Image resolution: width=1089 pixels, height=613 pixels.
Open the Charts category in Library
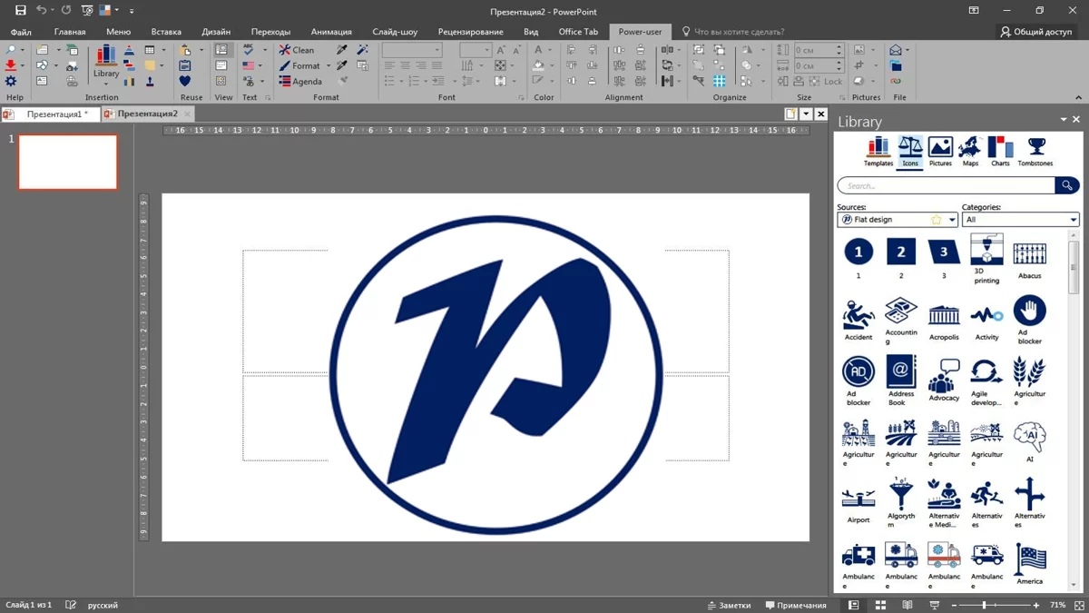1000,152
